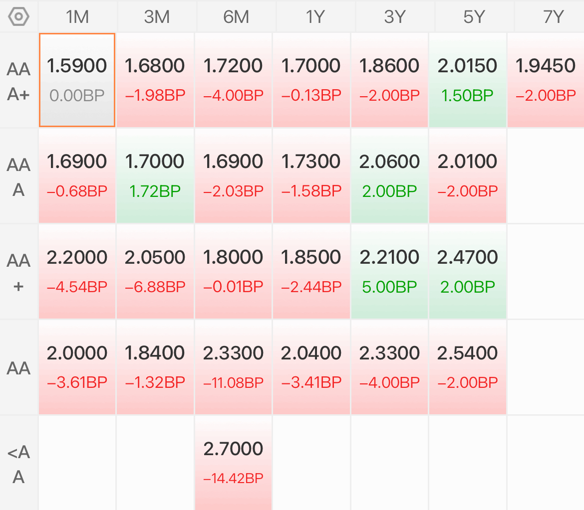Open the hexagon settings icon
584x510 pixels.
pos(18,17)
